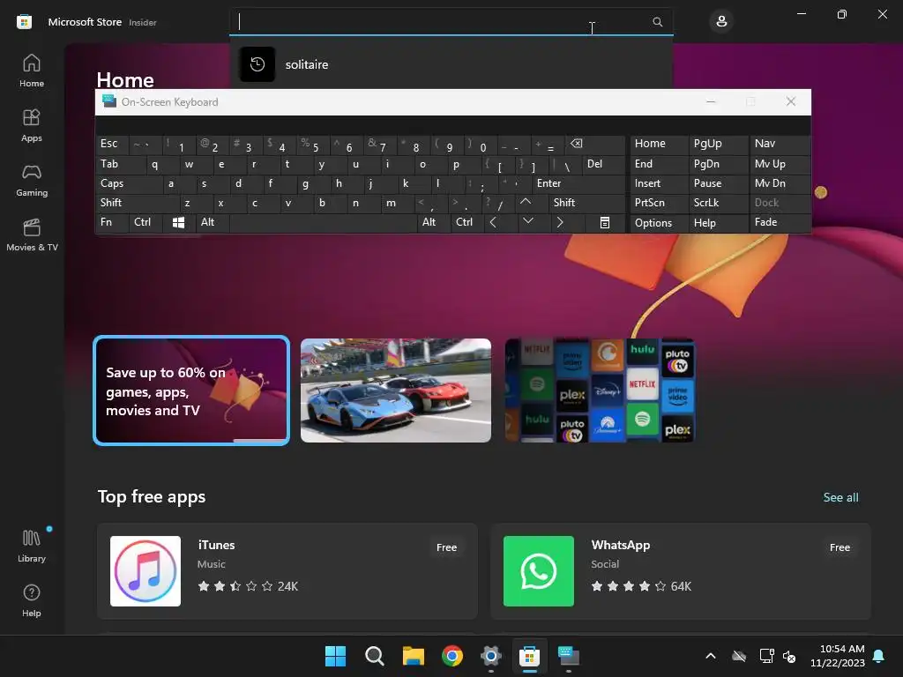Click the Microsoft Store logo icon

pos(24,22)
